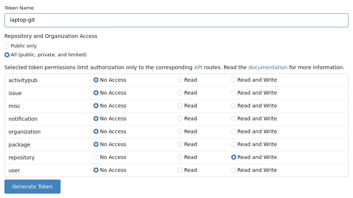This screenshot has width=353, height=198.
Task: Set repository to No Access
Action: [x=96, y=157]
